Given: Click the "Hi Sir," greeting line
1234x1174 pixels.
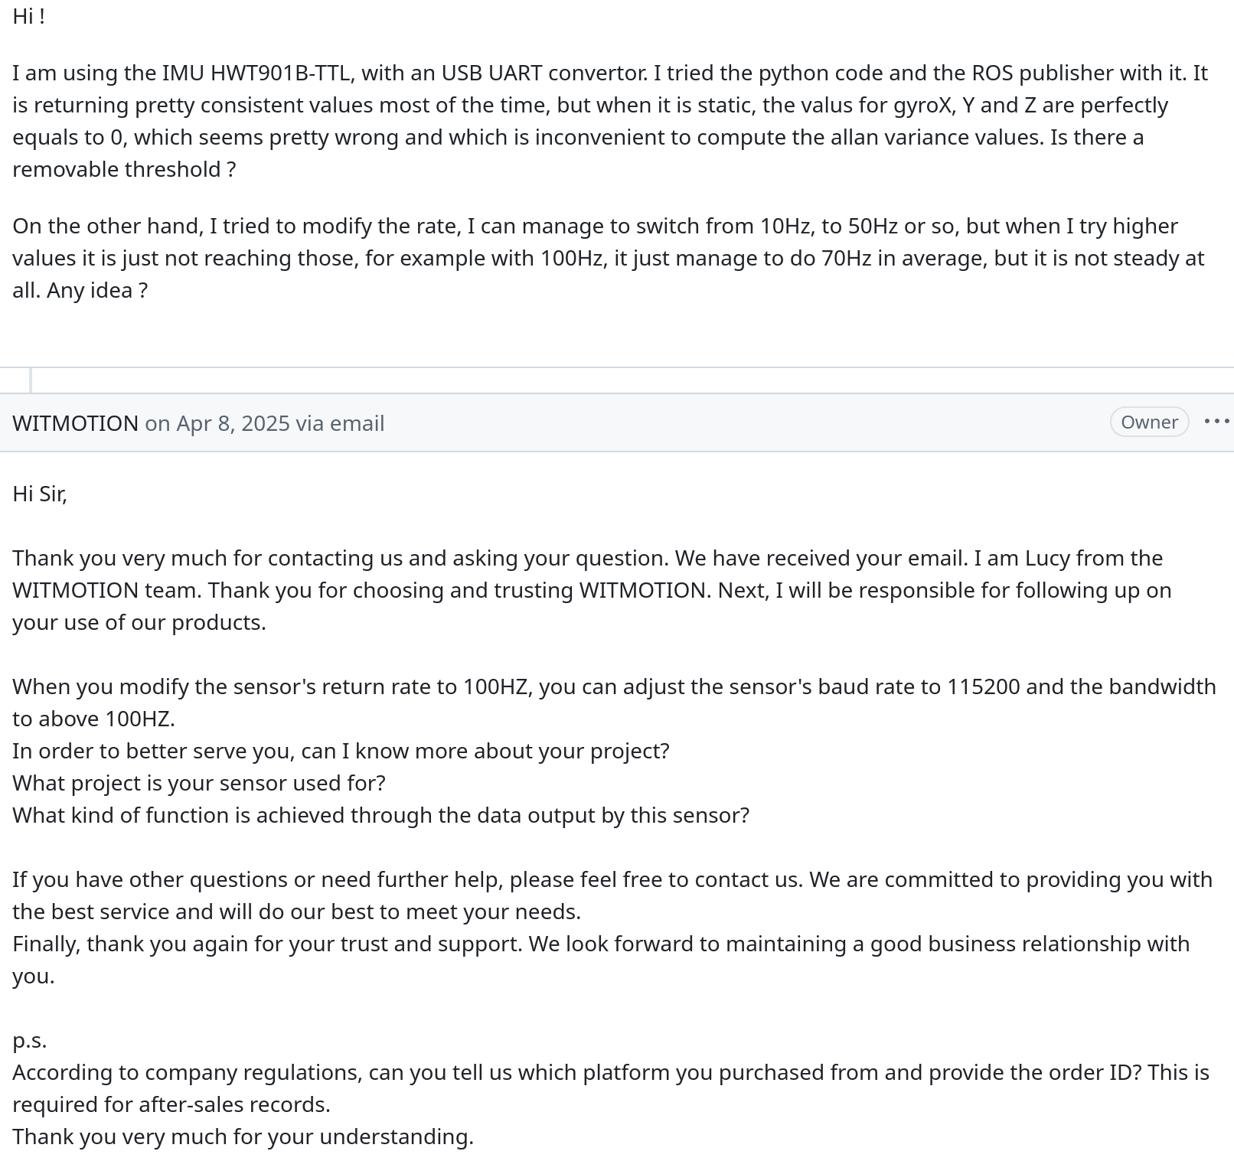Looking at the screenshot, I should click(40, 494).
